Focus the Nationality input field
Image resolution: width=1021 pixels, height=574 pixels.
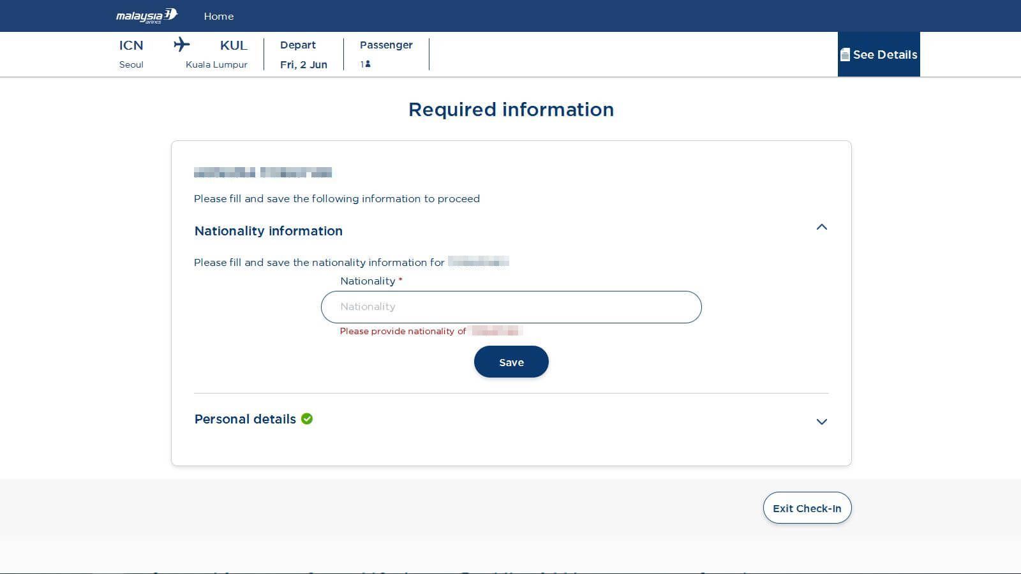tap(511, 307)
